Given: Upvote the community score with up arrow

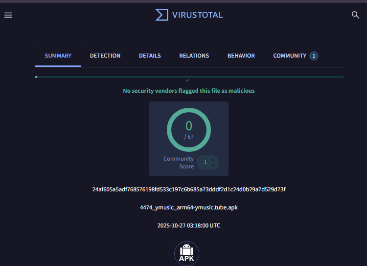Looking at the screenshot, I should coord(213,160).
